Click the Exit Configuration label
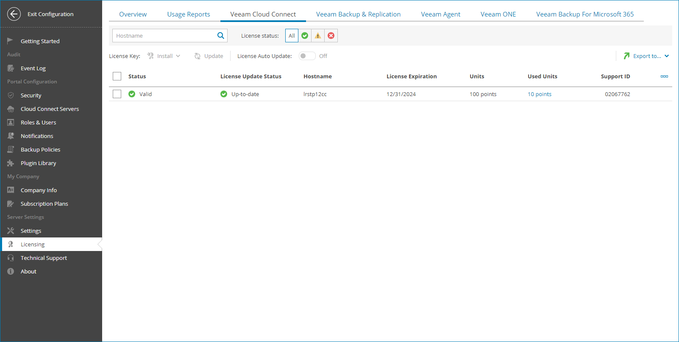The width and height of the screenshot is (679, 342). [50, 14]
